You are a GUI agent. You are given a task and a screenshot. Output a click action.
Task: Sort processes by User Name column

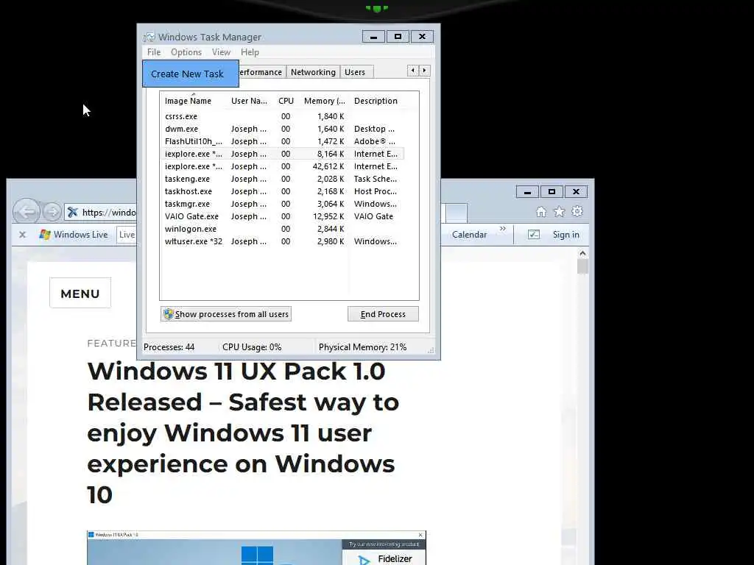point(249,101)
